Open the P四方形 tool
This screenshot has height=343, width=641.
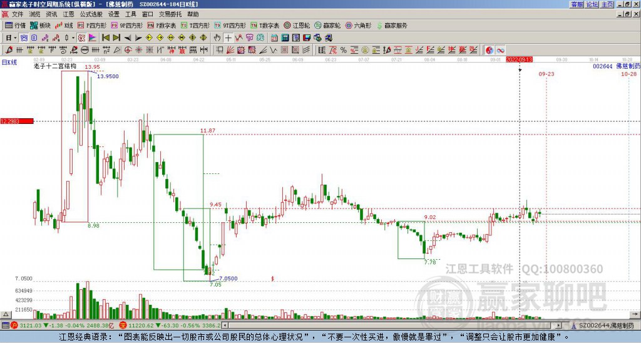[x=92, y=25]
